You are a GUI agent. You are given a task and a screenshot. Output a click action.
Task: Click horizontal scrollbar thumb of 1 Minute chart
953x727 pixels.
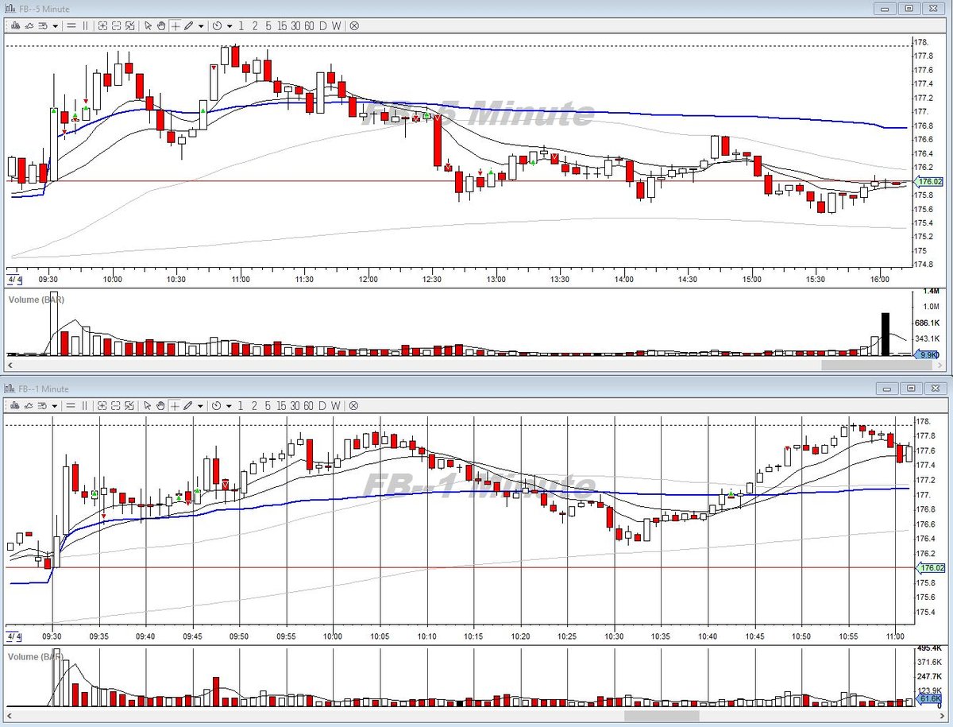(662, 715)
